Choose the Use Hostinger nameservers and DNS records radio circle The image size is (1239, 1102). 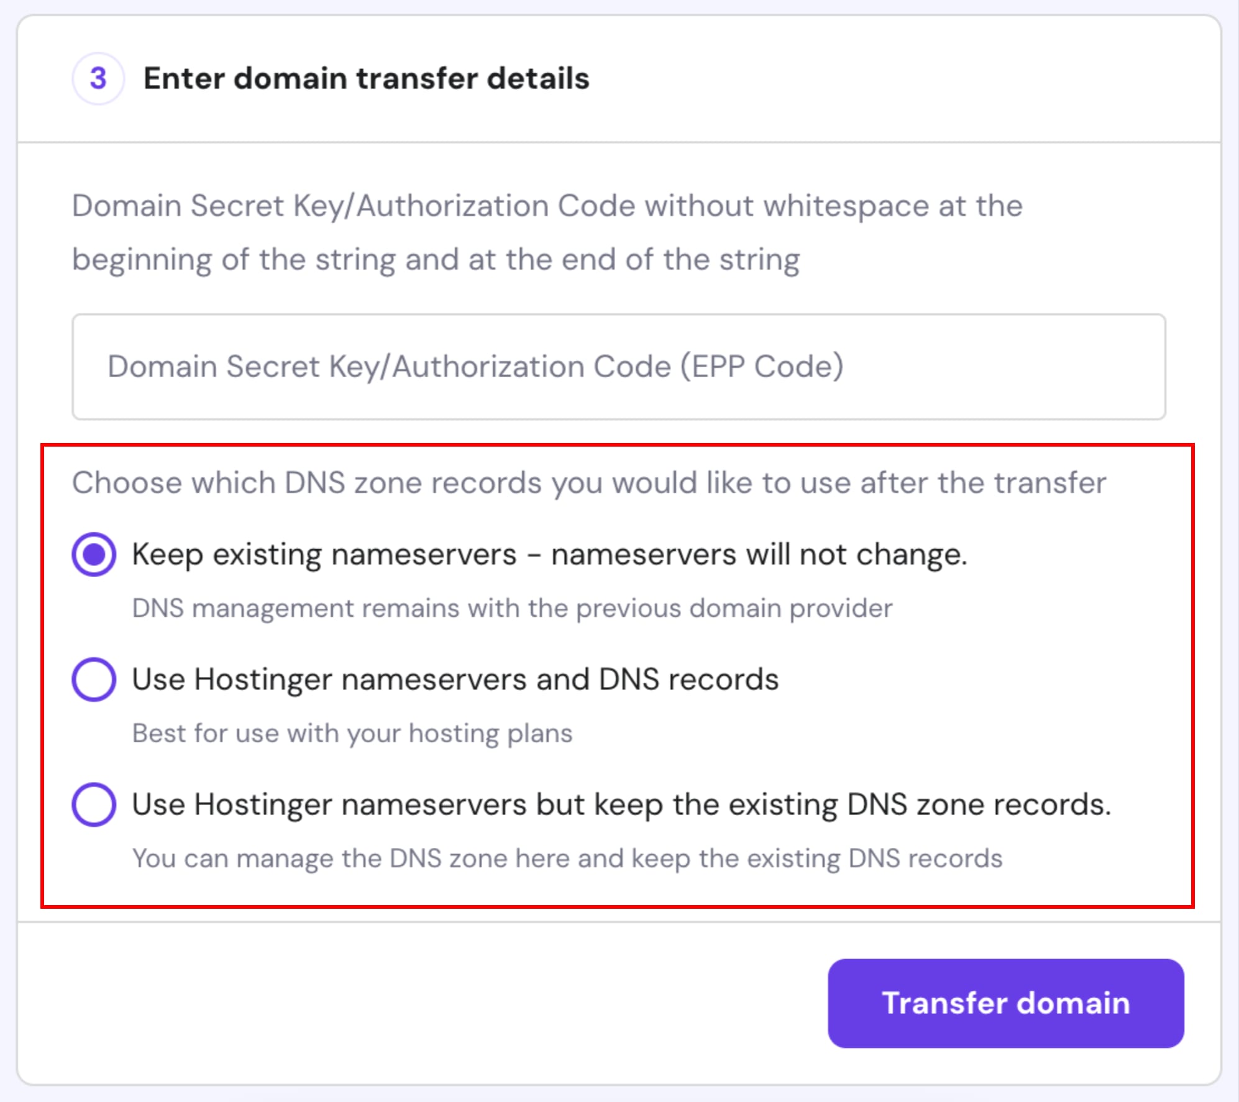point(94,679)
